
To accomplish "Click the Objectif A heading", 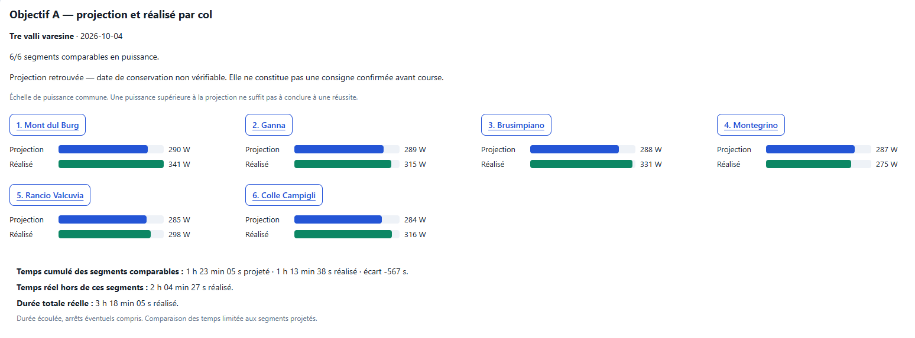I will 111,15.
